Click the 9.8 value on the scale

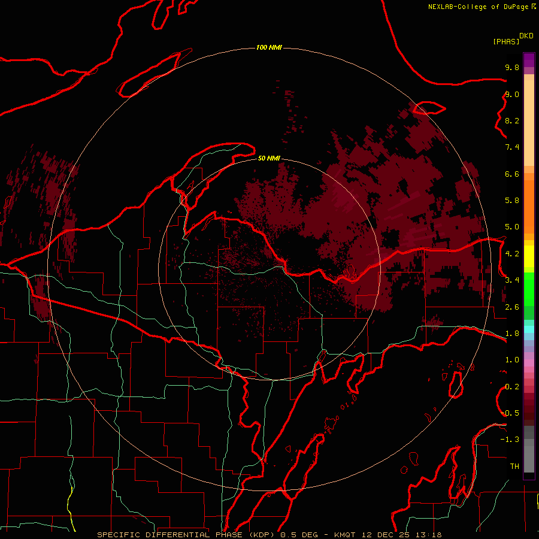click(x=512, y=67)
